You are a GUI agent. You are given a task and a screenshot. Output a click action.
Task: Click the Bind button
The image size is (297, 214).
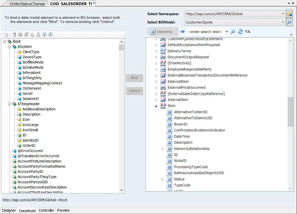(x=134, y=78)
